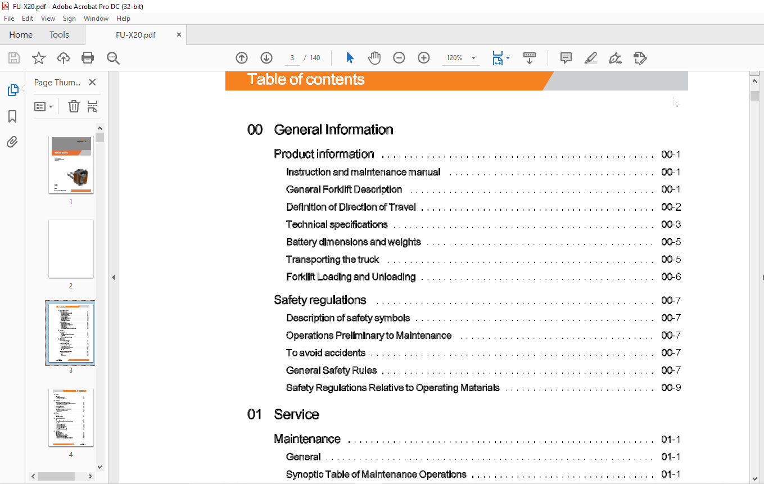Switch to the Tools tab
Image resolution: width=764 pixels, height=484 pixels.
click(59, 35)
